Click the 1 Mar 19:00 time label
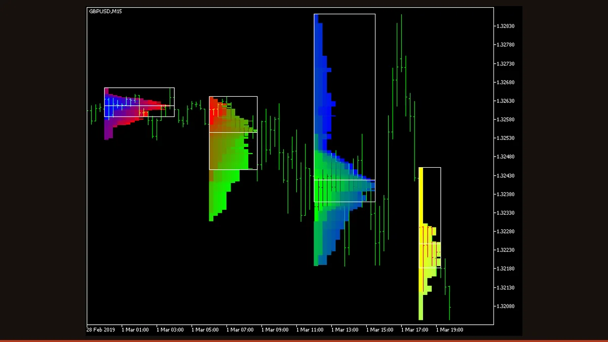The height and width of the screenshot is (342, 608). [450, 330]
